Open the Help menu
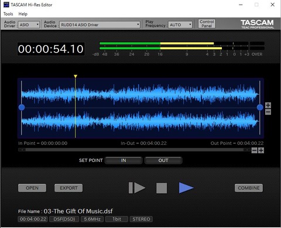The height and width of the screenshot is (228, 281). (23, 14)
